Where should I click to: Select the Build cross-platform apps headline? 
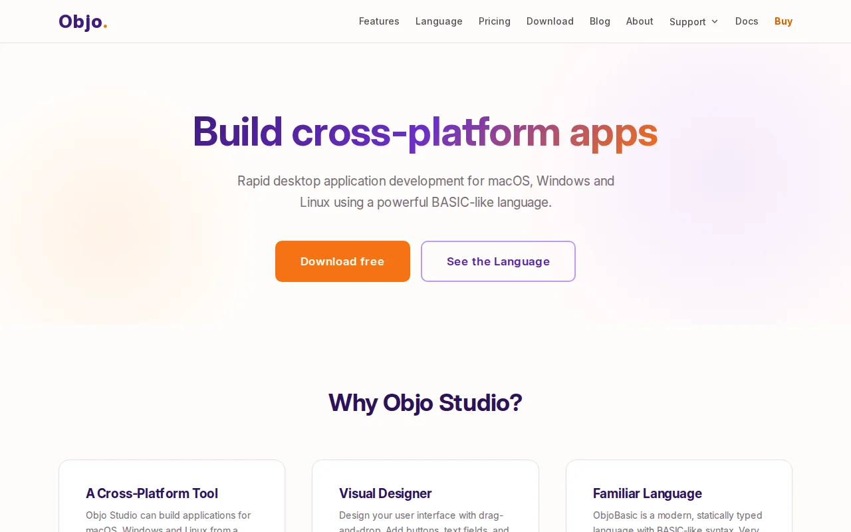425,132
